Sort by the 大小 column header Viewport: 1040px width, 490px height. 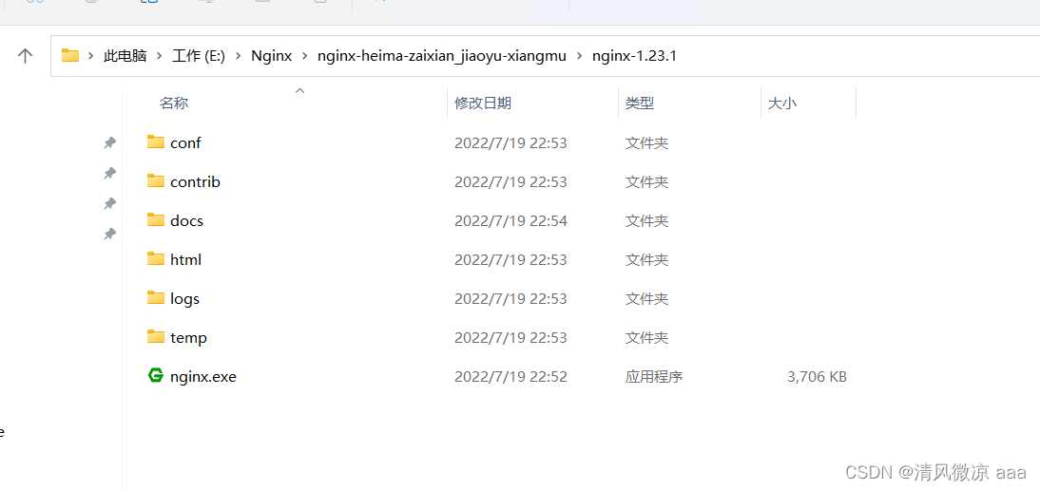tap(782, 104)
